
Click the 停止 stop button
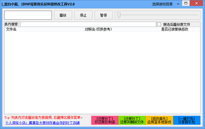pos(83,15)
